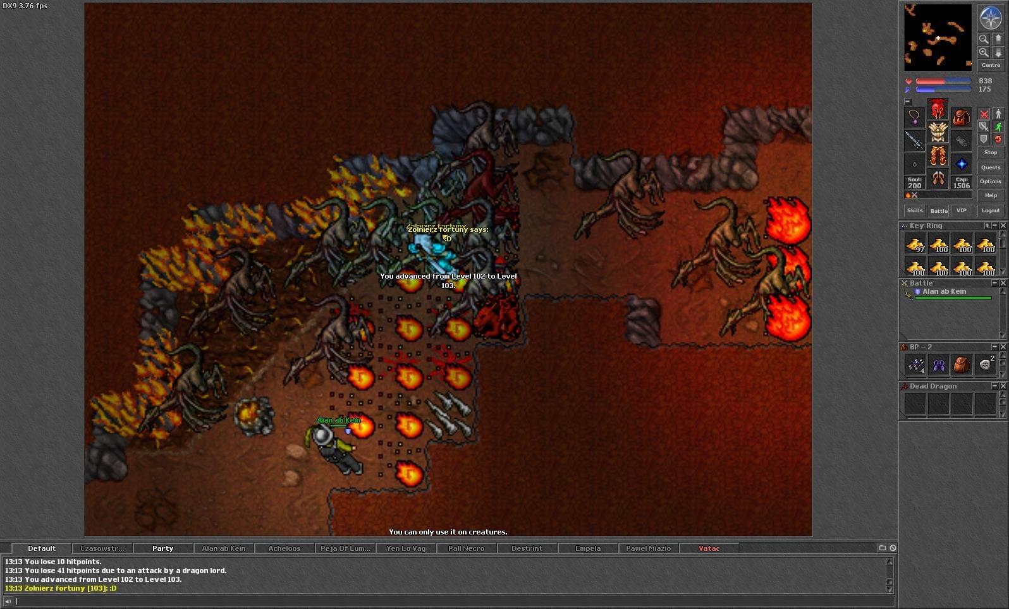The width and height of the screenshot is (1009, 609).
Task: Click the Stop button
Action: coord(991,152)
